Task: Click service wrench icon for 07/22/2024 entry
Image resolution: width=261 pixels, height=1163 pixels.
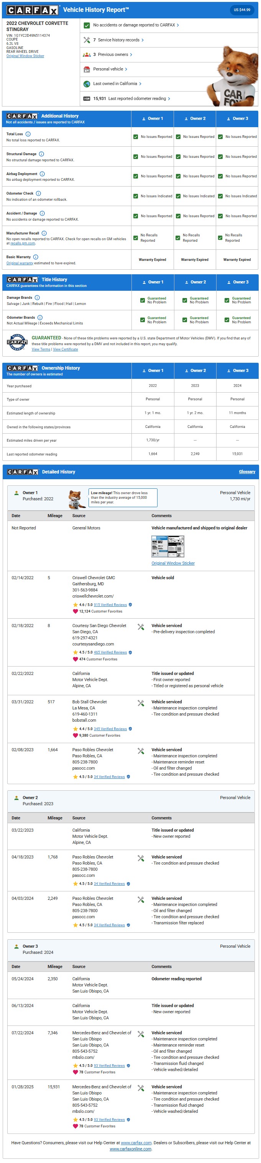Action: (x=141, y=1034)
